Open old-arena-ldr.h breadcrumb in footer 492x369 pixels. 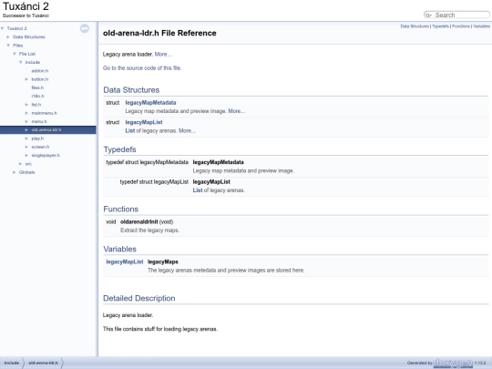[44, 363]
